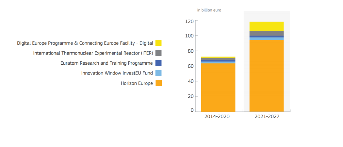Click the 120 tick label on y-axis
This screenshot has width=343, height=147.
click(x=189, y=22)
